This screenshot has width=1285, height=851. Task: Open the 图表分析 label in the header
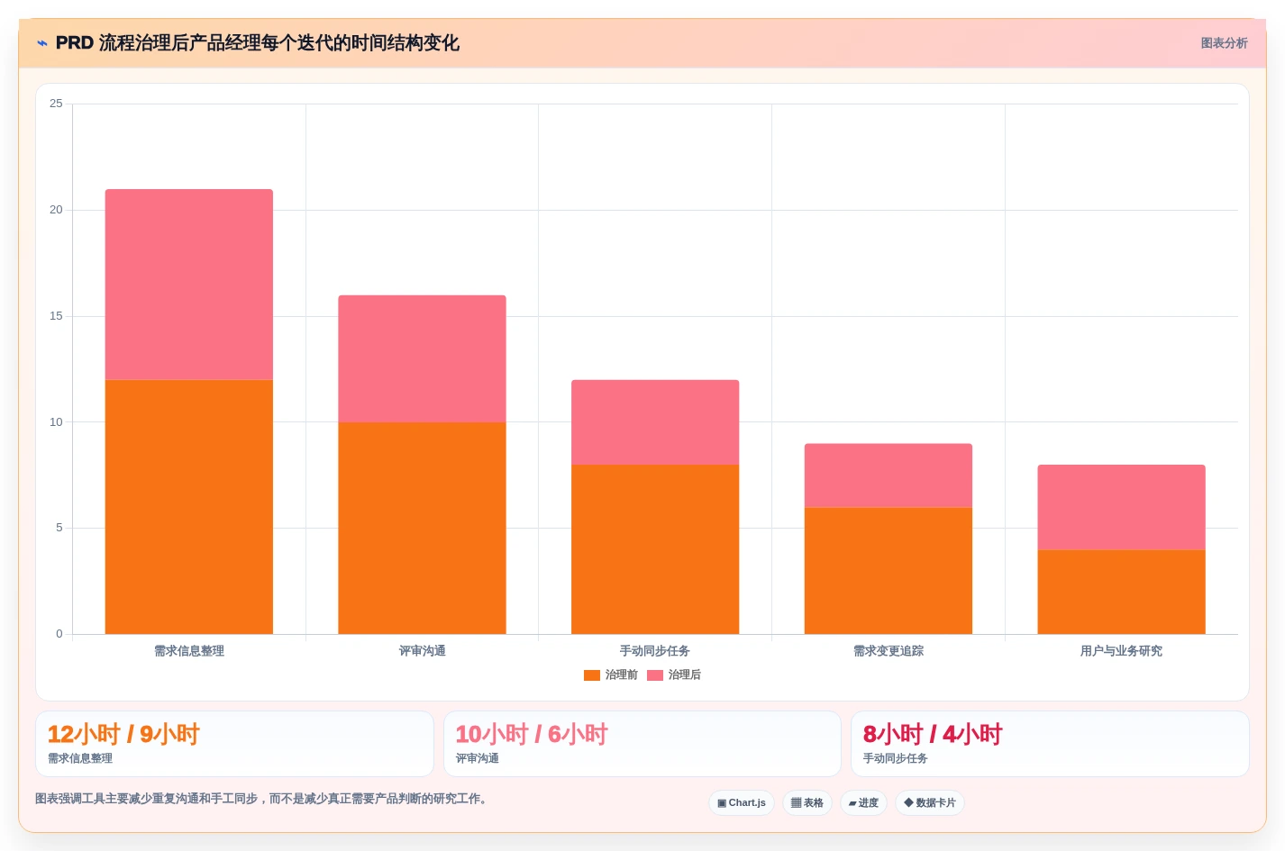[1224, 43]
